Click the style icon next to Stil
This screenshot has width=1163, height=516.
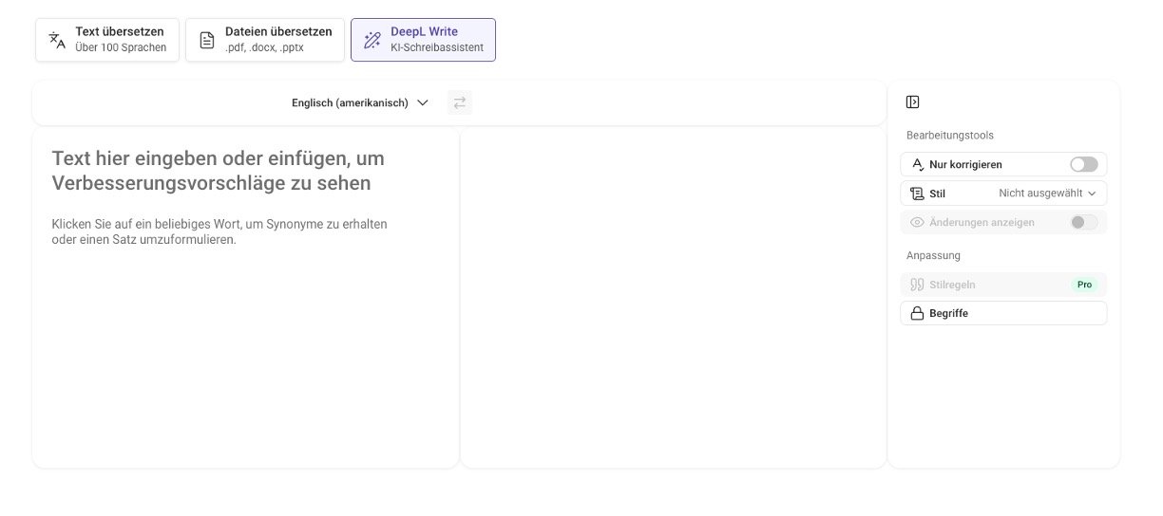tap(917, 193)
